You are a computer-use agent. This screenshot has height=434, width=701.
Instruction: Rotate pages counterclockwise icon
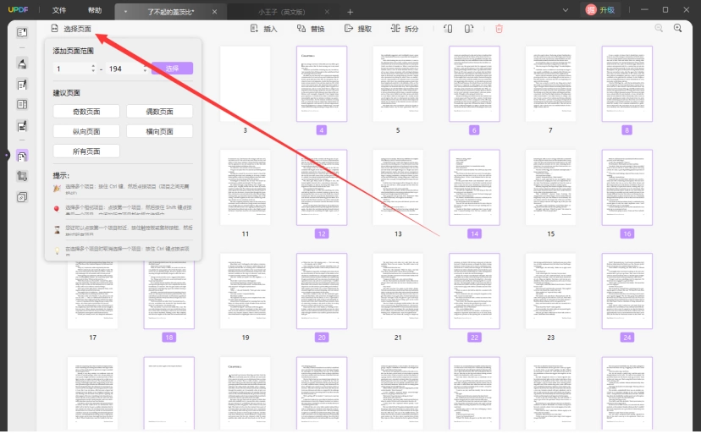point(448,29)
